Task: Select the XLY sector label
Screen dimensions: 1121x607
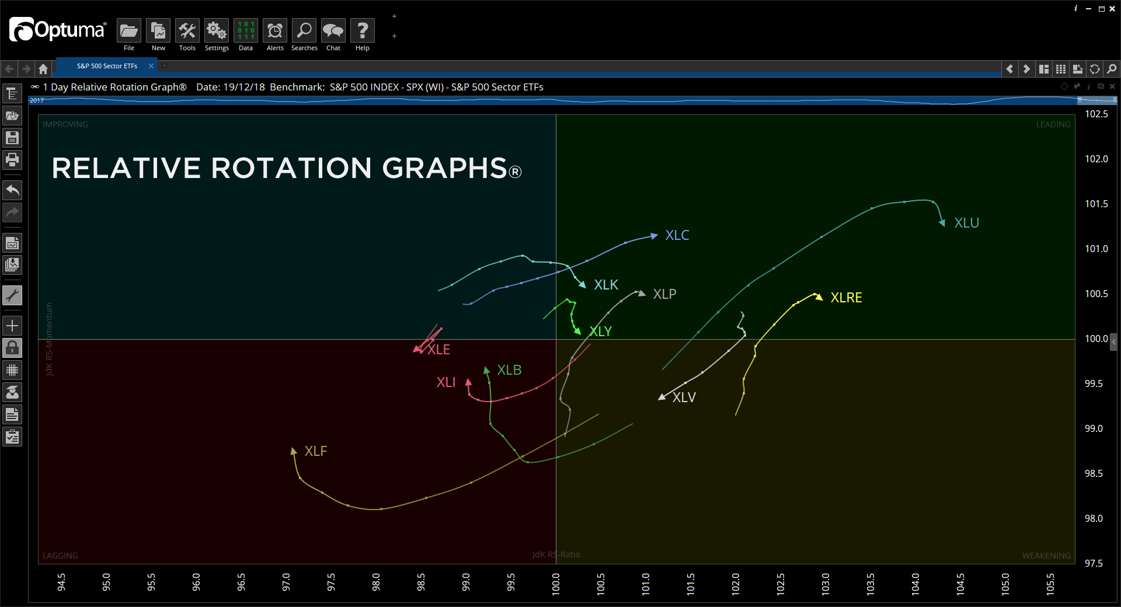Action: point(601,331)
